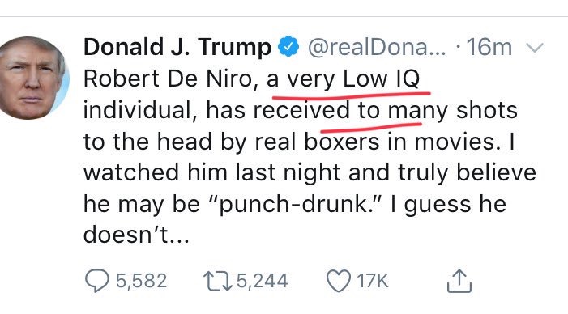Screen dimensions: 568x314
Task: Click red underline beneath "to many"
Action: pos(371,127)
